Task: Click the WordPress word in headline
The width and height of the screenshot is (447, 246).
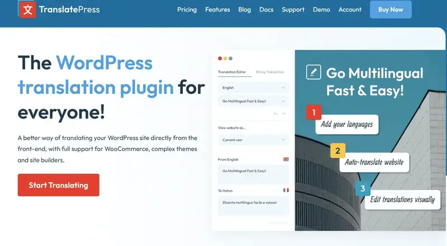Action: (x=104, y=63)
